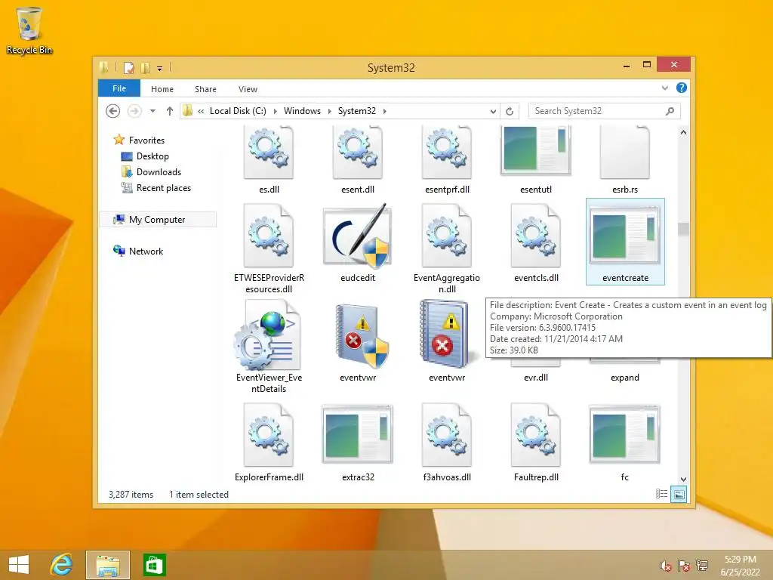
Task: Select the esrb.rs file icon
Action: (624, 153)
